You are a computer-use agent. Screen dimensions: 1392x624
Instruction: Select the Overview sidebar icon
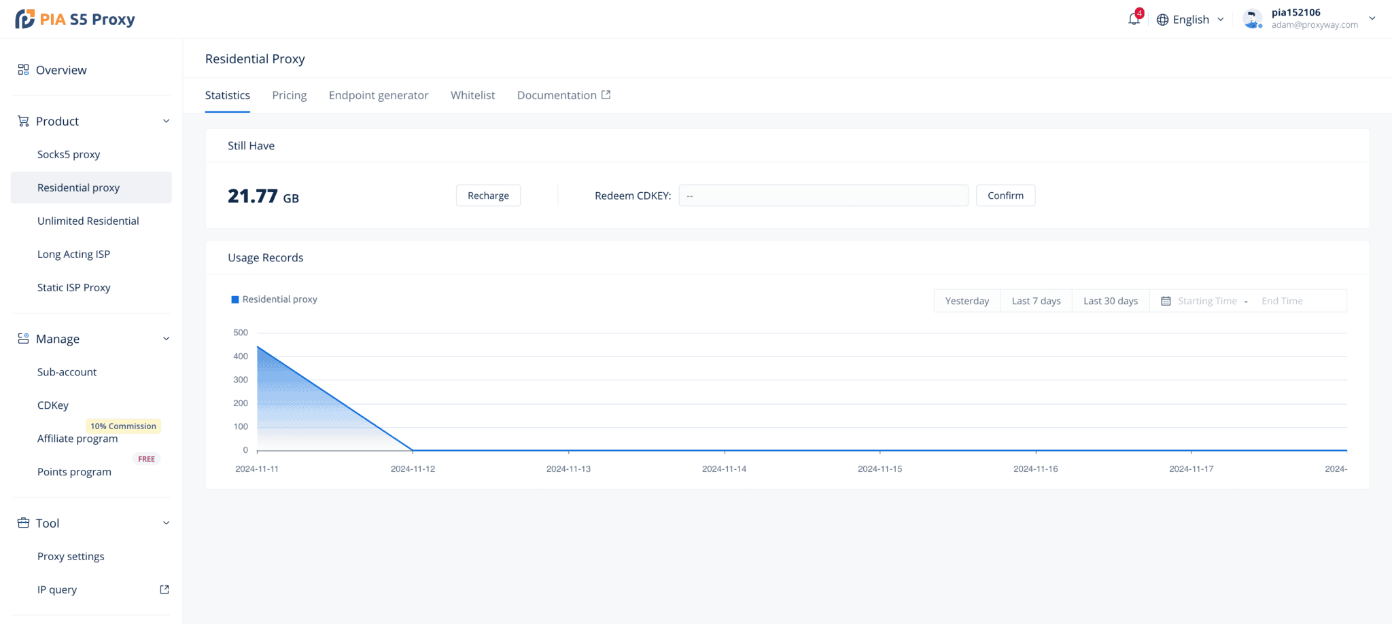point(22,69)
